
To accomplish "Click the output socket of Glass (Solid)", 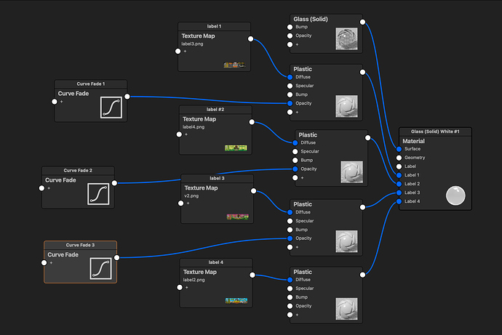I will tap(362, 22).
